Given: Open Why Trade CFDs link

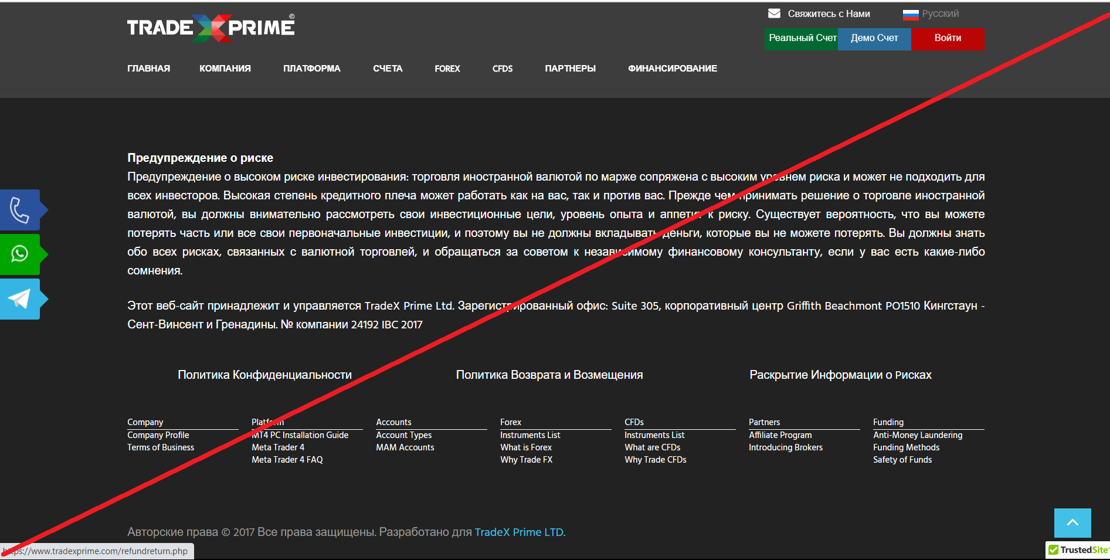Looking at the screenshot, I should point(656,460).
